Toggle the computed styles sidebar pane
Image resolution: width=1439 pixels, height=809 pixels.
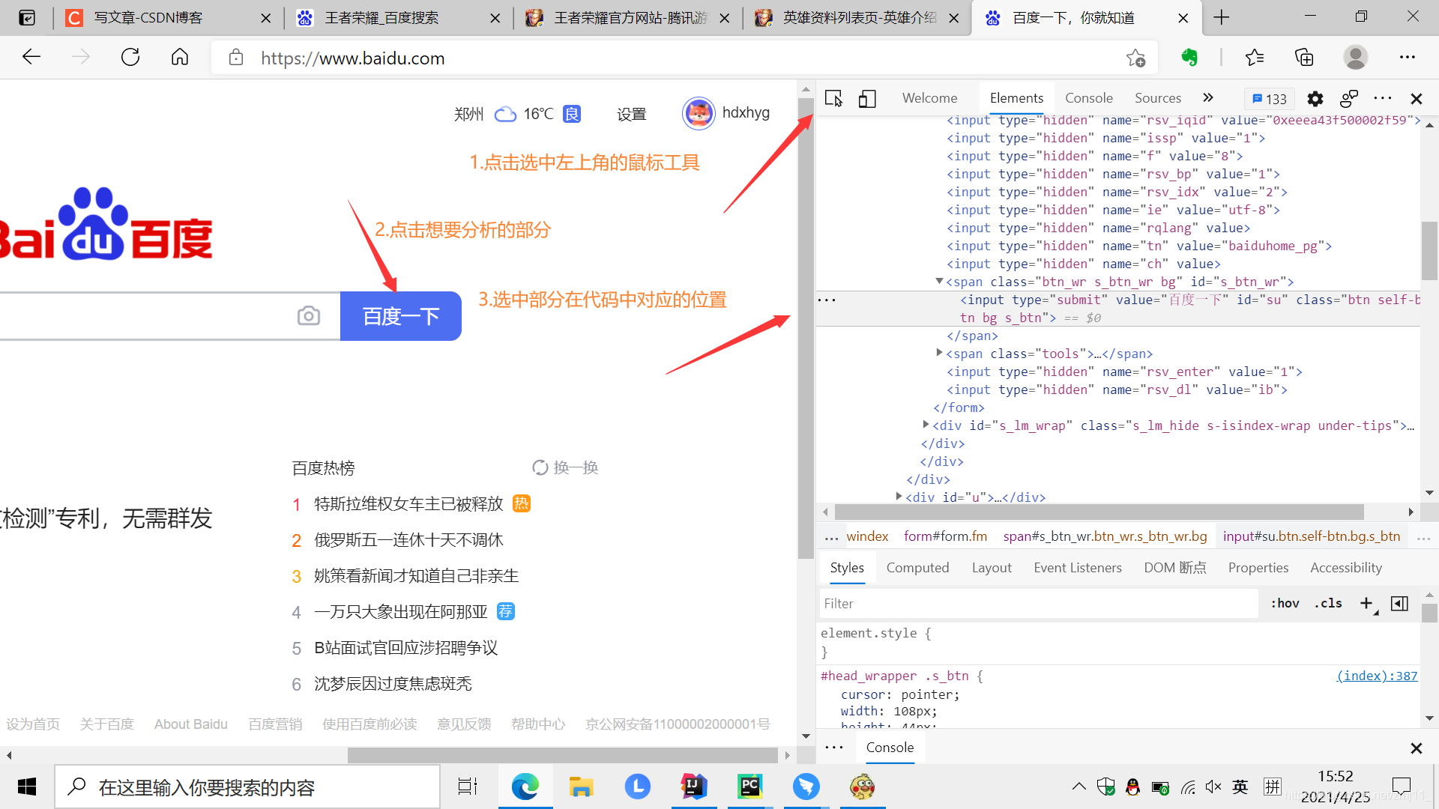(x=1399, y=604)
